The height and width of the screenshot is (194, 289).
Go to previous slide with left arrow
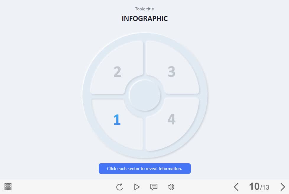pyautogui.click(x=236, y=187)
